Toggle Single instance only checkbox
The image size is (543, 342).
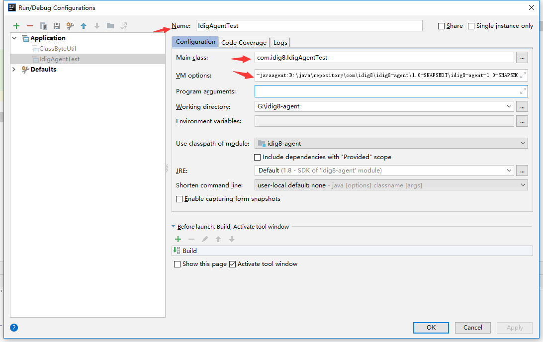pyautogui.click(x=471, y=26)
